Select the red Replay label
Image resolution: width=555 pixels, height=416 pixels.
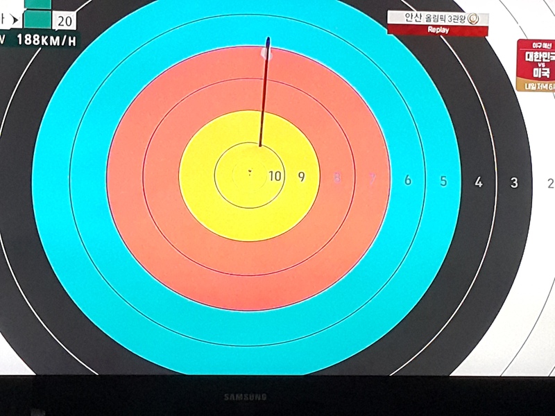pyautogui.click(x=438, y=30)
